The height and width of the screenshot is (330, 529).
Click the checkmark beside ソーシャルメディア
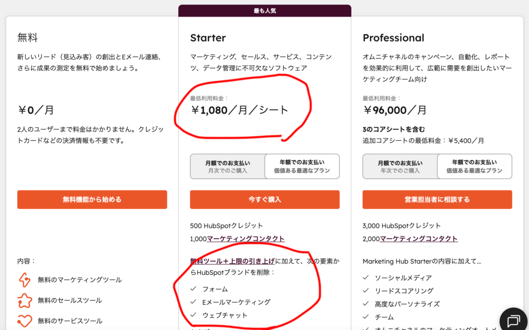tap(366, 278)
